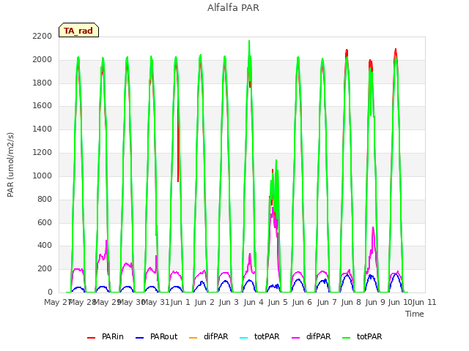Click the 600 y-axis tick label
This screenshot has width=469, height=351.
pyautogui.click(x=45, y=222)
